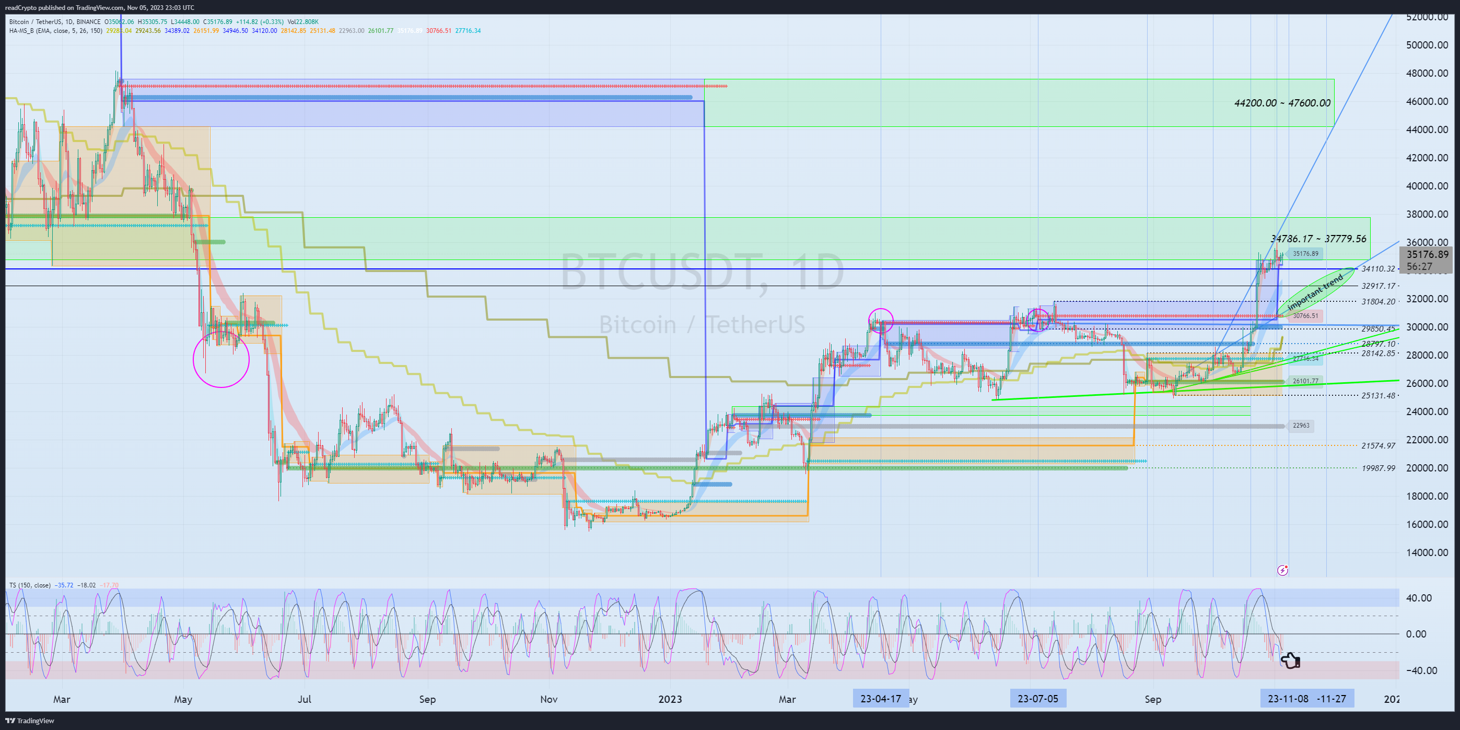1460x730 pixels.
Task: Select the 23-07-05 date marker
Action: tap(1038, 699)
